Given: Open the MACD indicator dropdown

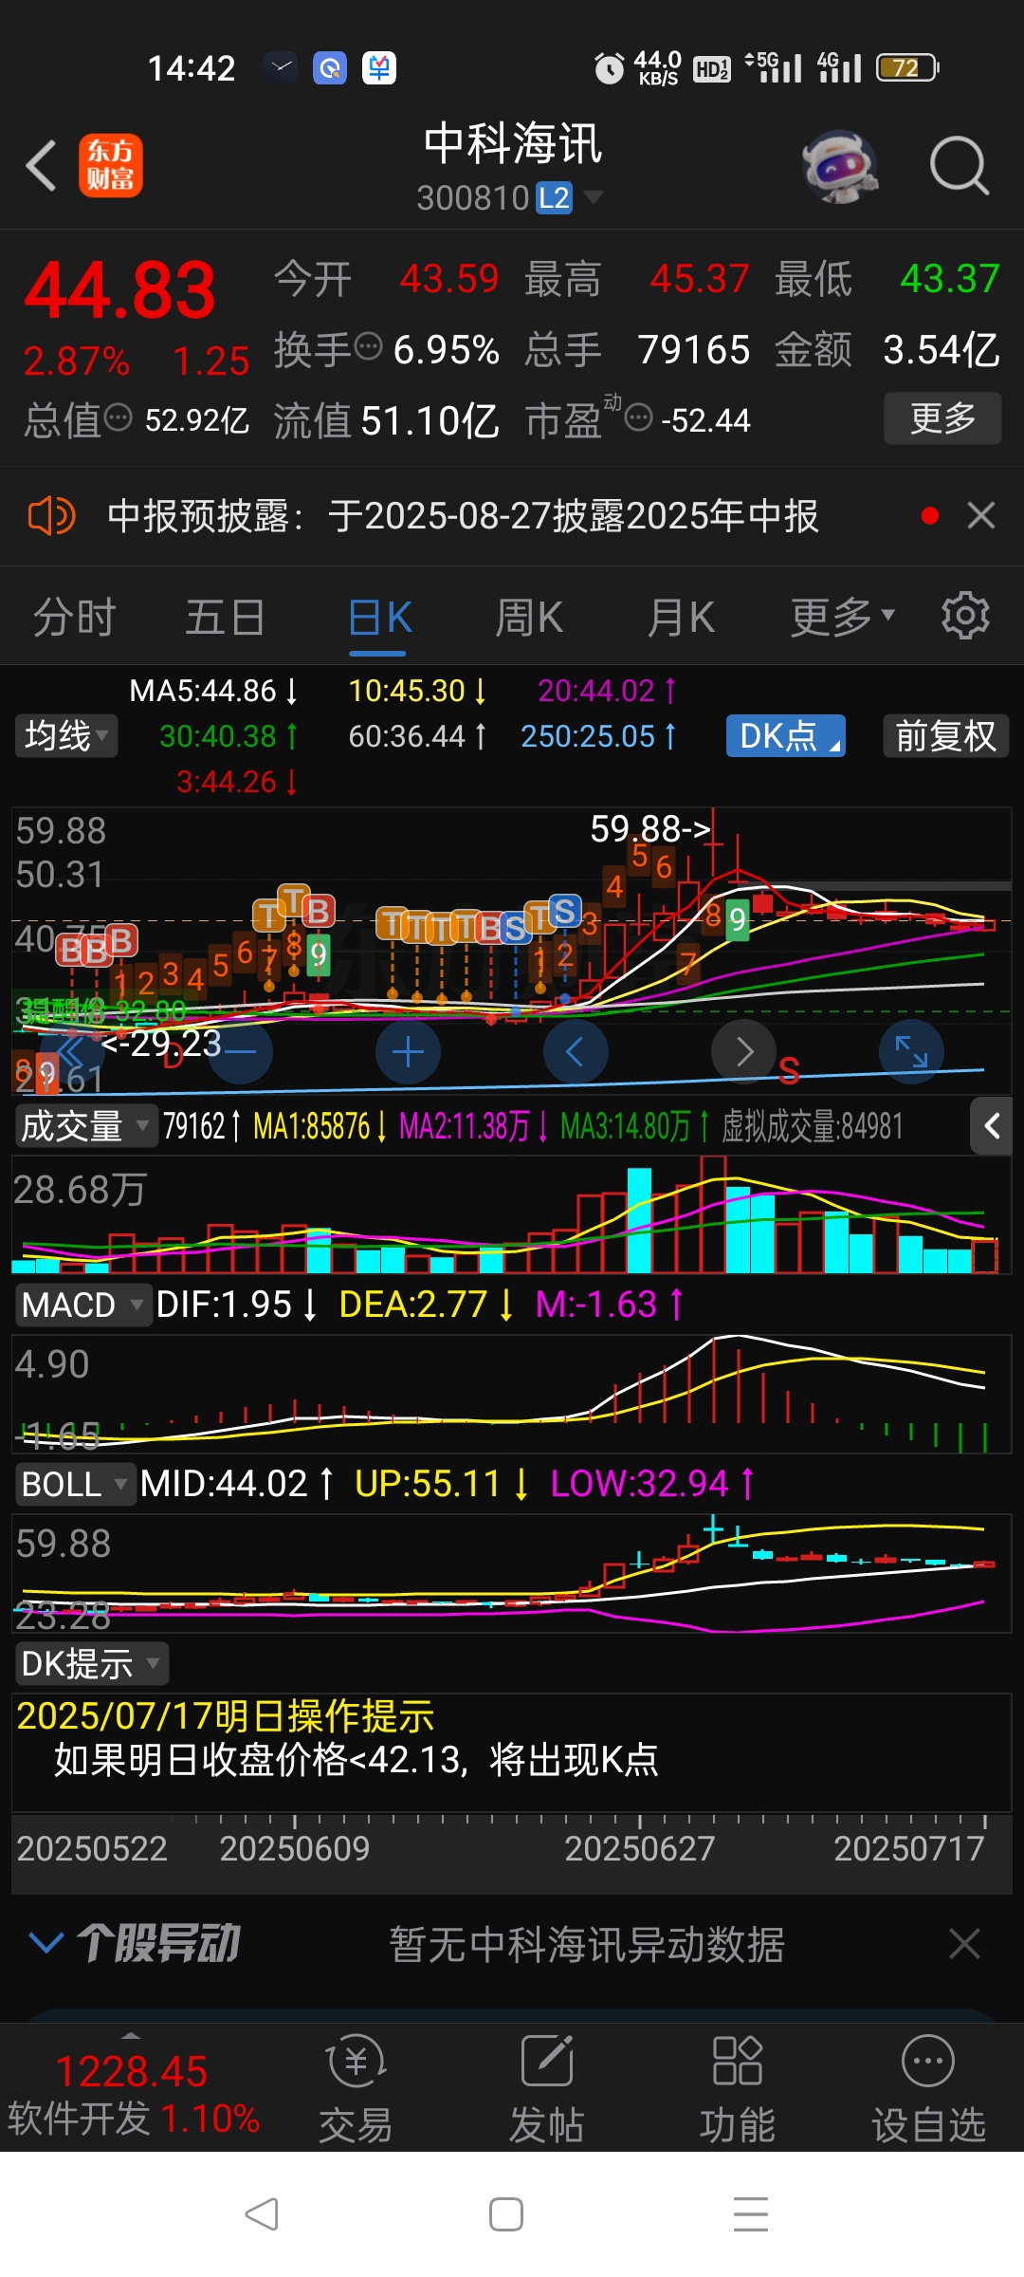Looking at the screenshot, I should 82,1305.
